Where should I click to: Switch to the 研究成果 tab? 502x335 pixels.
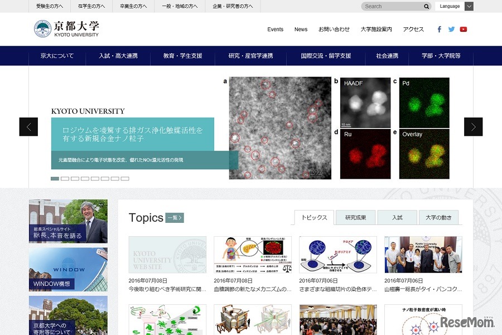pos(355,217)
